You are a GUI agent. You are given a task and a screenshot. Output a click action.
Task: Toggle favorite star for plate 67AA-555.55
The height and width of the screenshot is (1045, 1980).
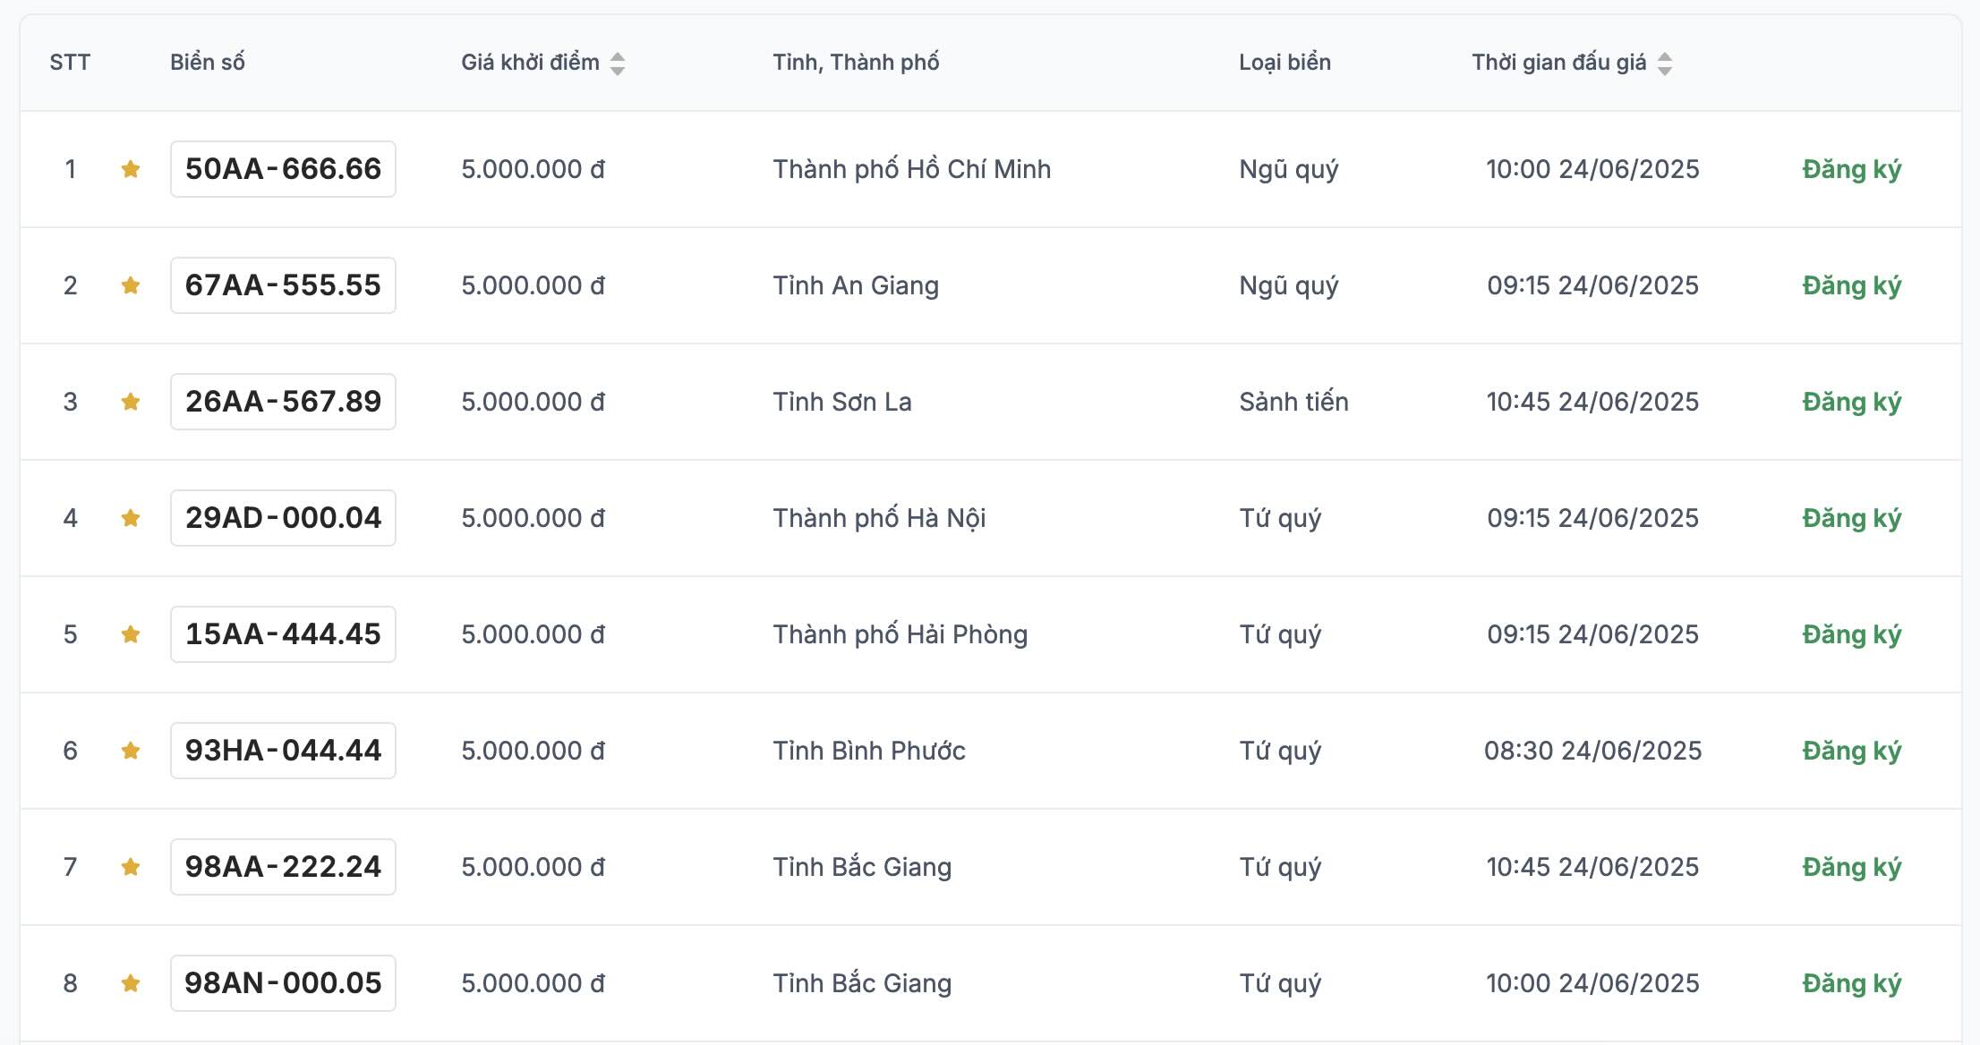[x=131, y=285]
